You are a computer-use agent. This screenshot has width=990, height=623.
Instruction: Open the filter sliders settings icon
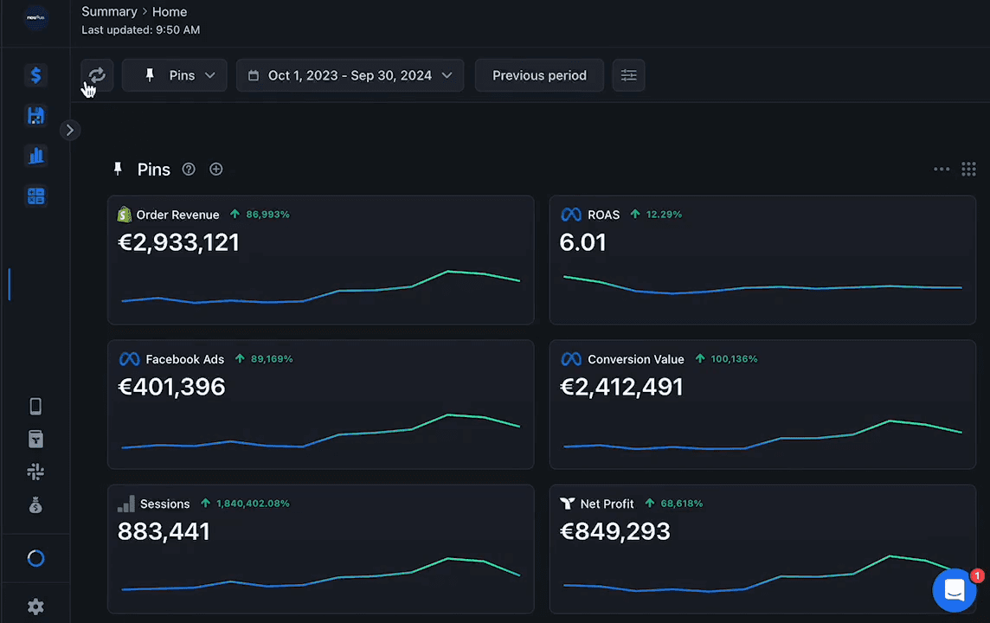(628, 75)
